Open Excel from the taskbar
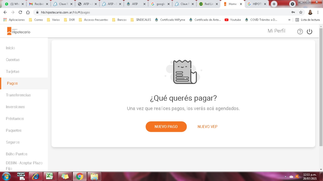This screenshot has width=323, height=181. tap(50, 176)
